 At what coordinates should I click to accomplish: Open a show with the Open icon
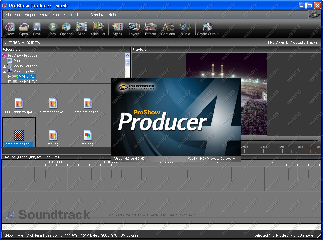(24, 29)
